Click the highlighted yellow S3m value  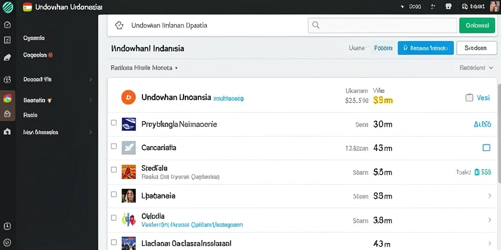pos(383,101)
